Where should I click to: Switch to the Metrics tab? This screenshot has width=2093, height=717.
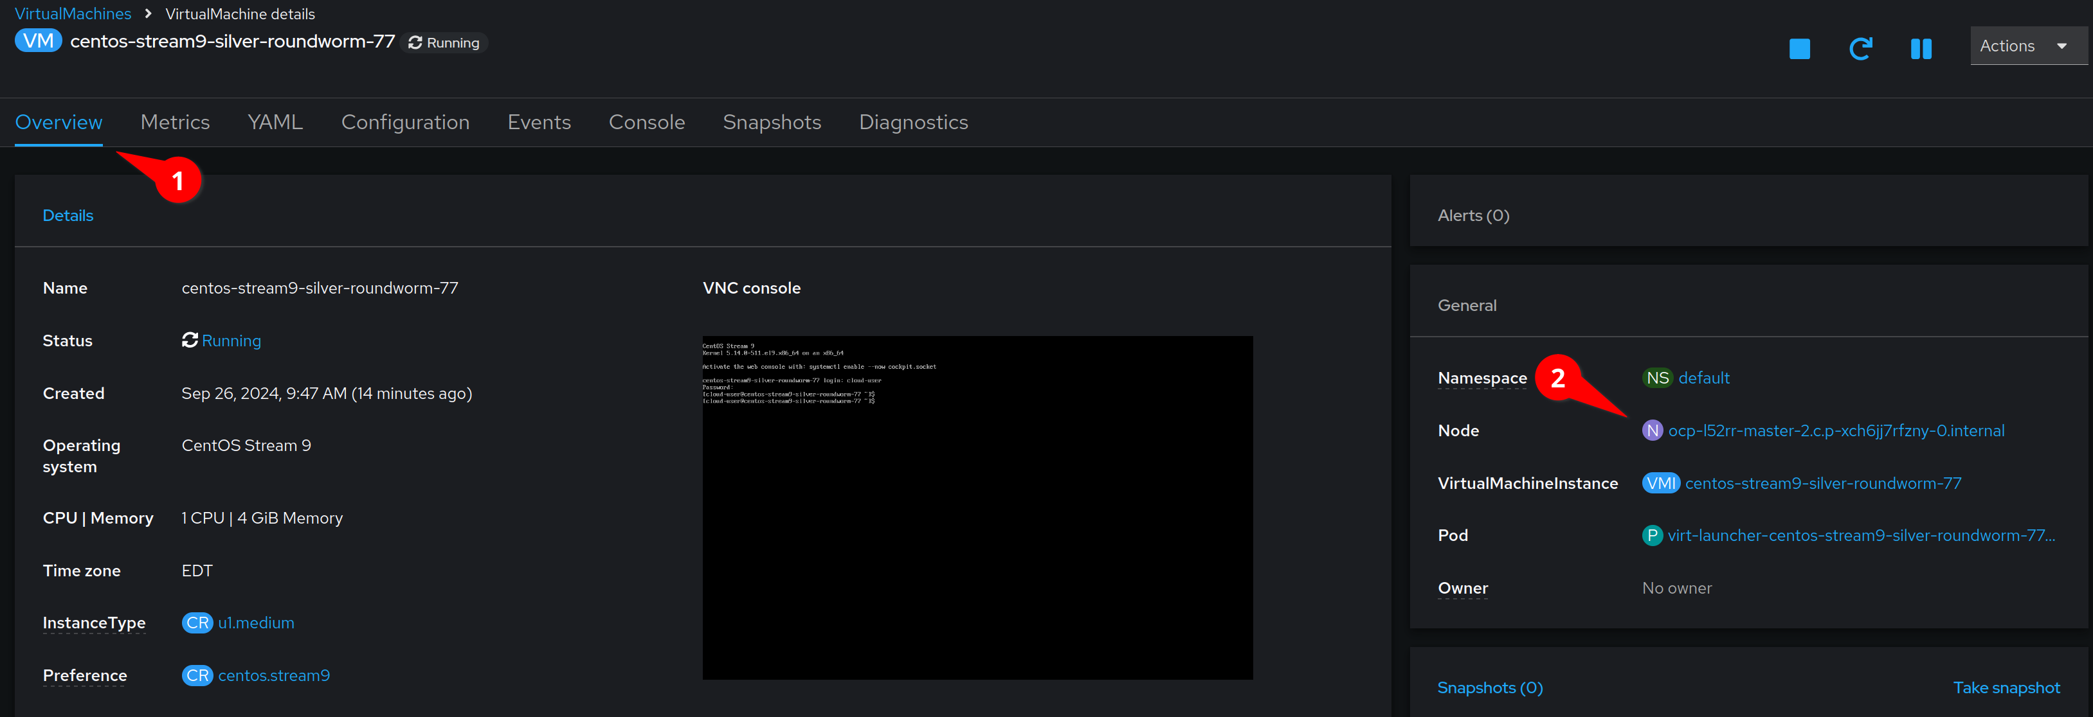175,121
